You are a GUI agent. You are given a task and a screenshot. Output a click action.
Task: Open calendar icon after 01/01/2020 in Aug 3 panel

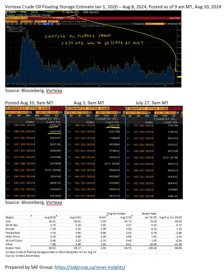tap(90, 112)
